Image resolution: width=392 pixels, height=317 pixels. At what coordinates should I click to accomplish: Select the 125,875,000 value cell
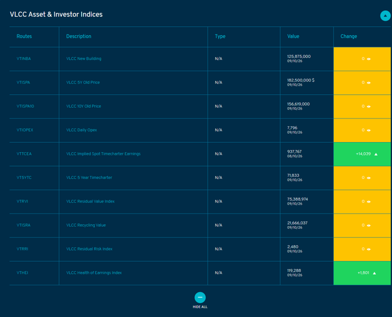pyautogui.click(x=306, y=59)
